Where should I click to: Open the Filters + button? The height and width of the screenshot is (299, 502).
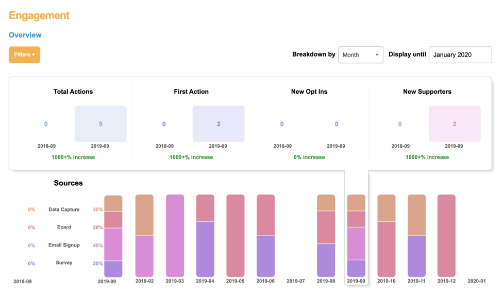[x=24, y=55]
